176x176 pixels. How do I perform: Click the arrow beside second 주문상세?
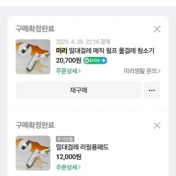pos(79,167)
